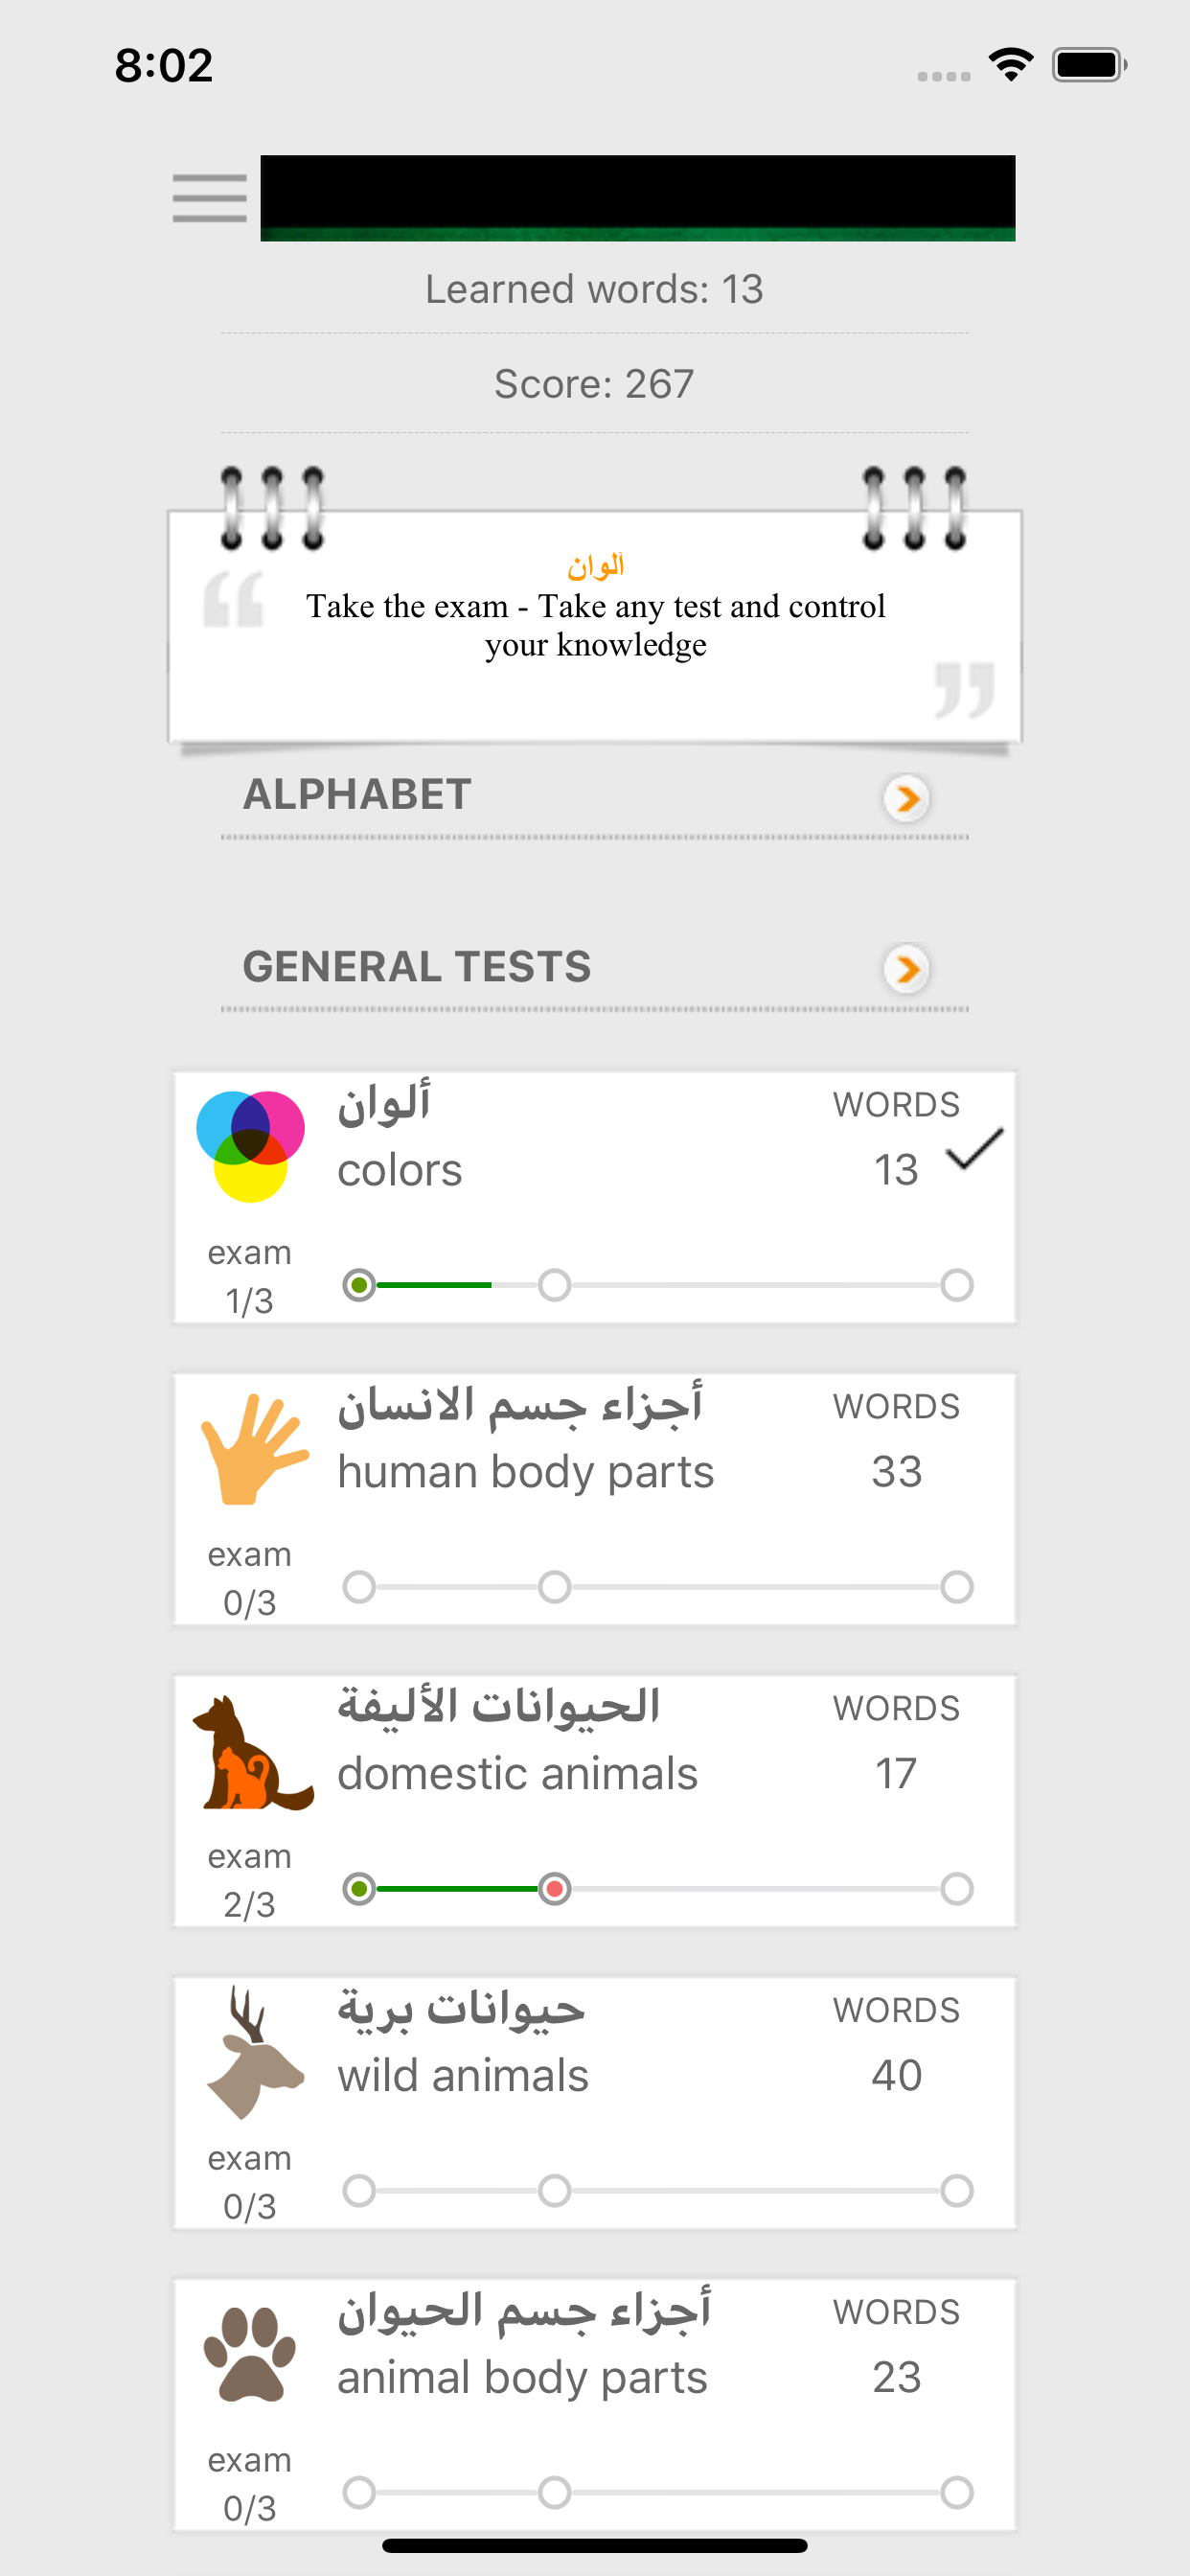Screen dimensions: 1190x2576
Task: Open the hamburger navigation menu
Action: click(210, 198)
